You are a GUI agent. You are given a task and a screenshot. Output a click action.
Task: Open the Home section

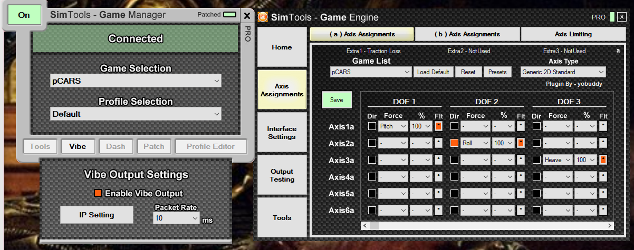pos(282,47)
